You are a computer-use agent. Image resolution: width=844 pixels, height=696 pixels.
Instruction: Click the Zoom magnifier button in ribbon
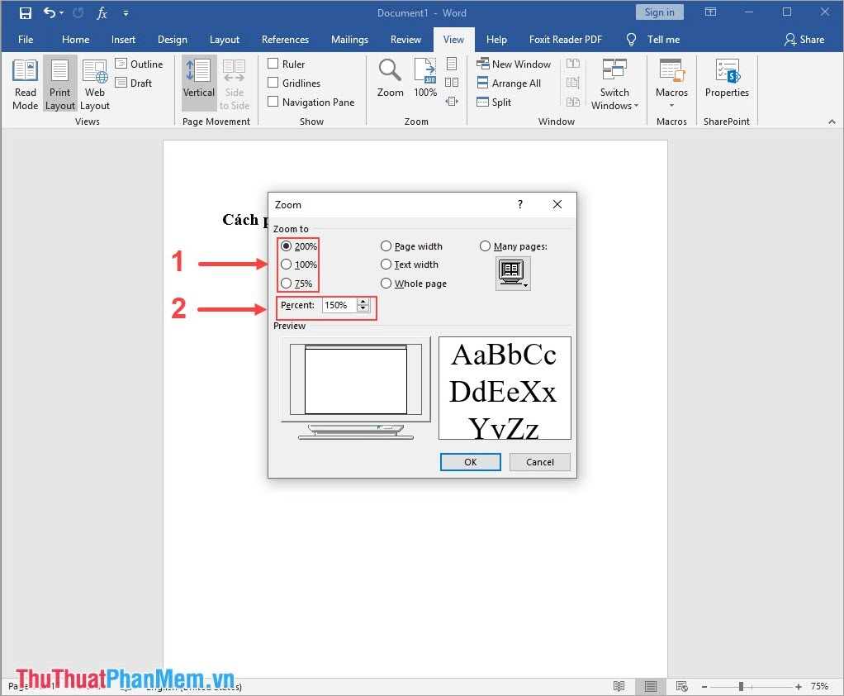pos(391,78)
